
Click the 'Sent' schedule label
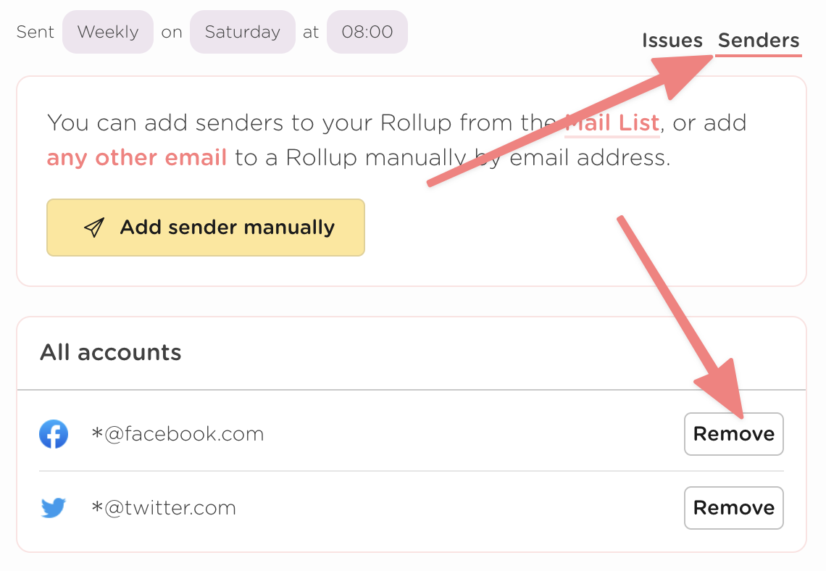point(34,32)
